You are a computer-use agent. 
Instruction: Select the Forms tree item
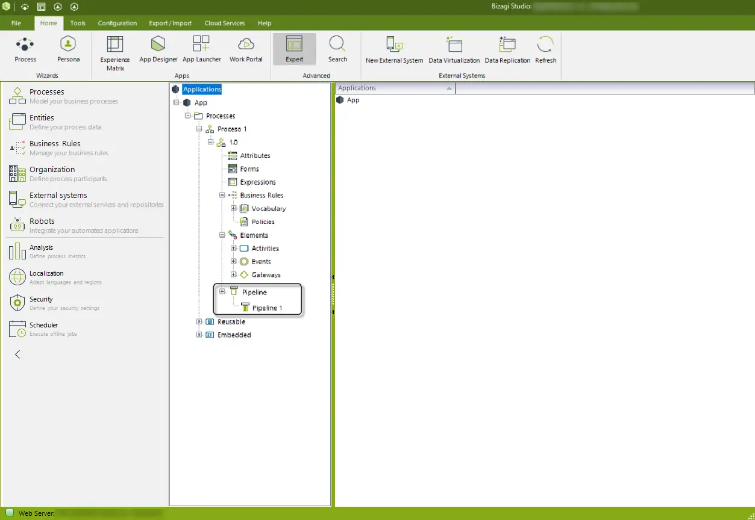point(249,169)
